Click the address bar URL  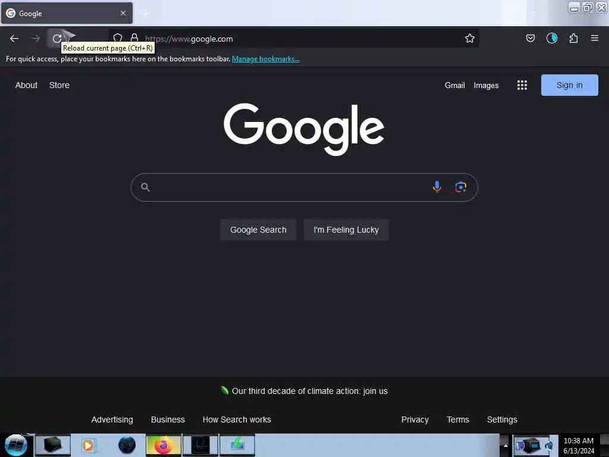point(189,39)
